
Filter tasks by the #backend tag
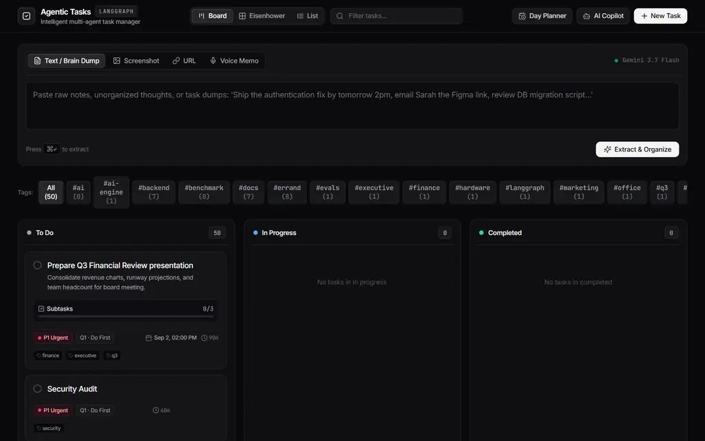[x=154, y=192]
